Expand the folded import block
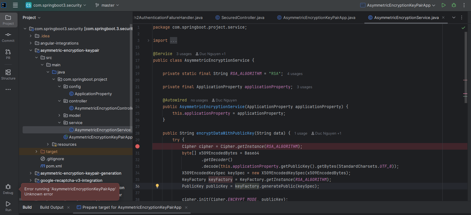This screenshot has width=471, height=215. [148, 40]
